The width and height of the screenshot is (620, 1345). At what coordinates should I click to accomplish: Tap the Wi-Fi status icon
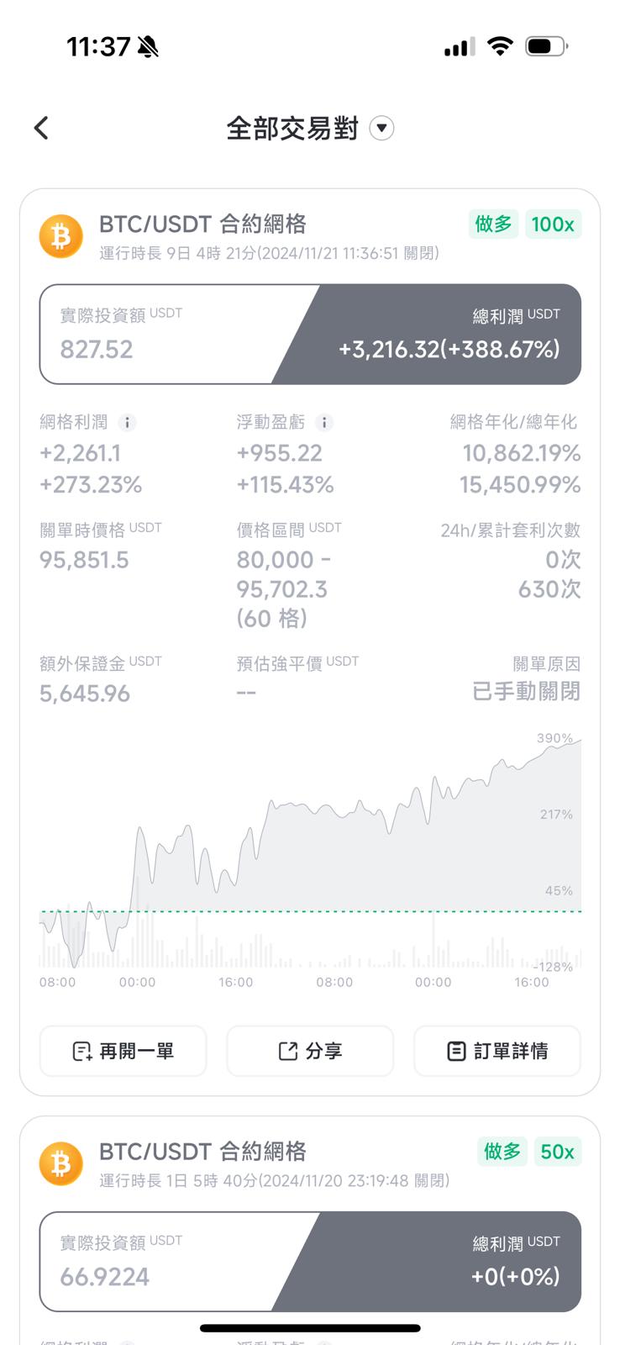pos(500,46)
